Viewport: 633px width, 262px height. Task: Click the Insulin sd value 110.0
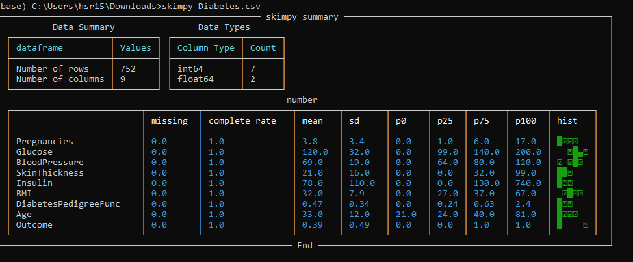(362, 183)
